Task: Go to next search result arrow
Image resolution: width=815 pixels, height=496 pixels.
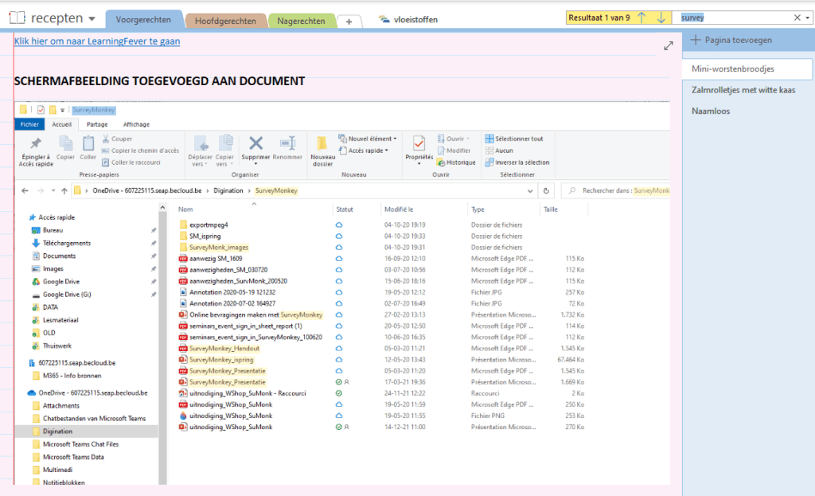Action: (x=661, y=18)
